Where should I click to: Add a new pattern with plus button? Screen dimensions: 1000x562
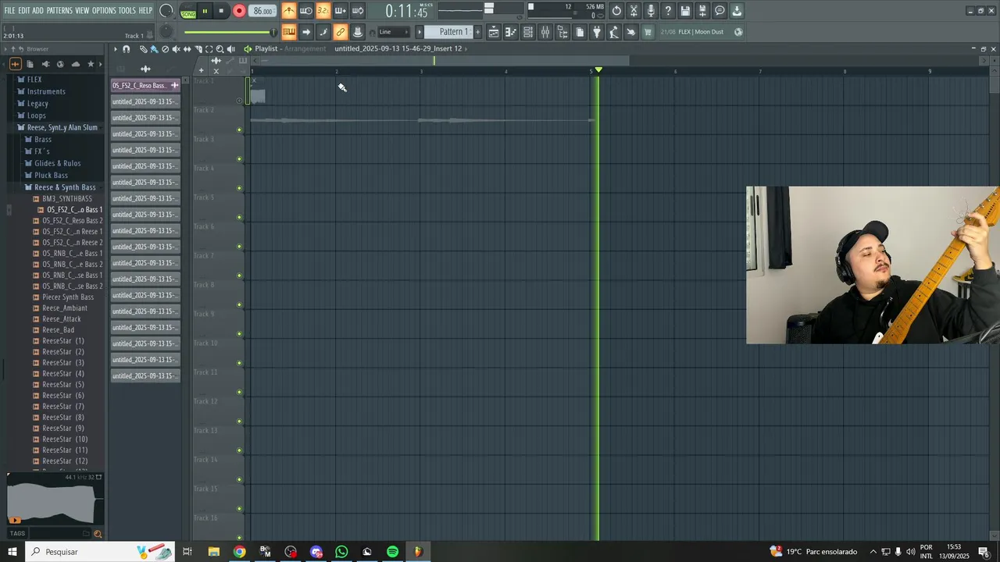(x=477, y=32)
